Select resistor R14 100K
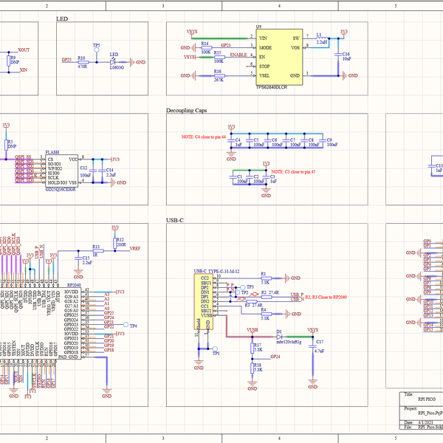This screenshot has height=443, width=443. tap(206, 47)
